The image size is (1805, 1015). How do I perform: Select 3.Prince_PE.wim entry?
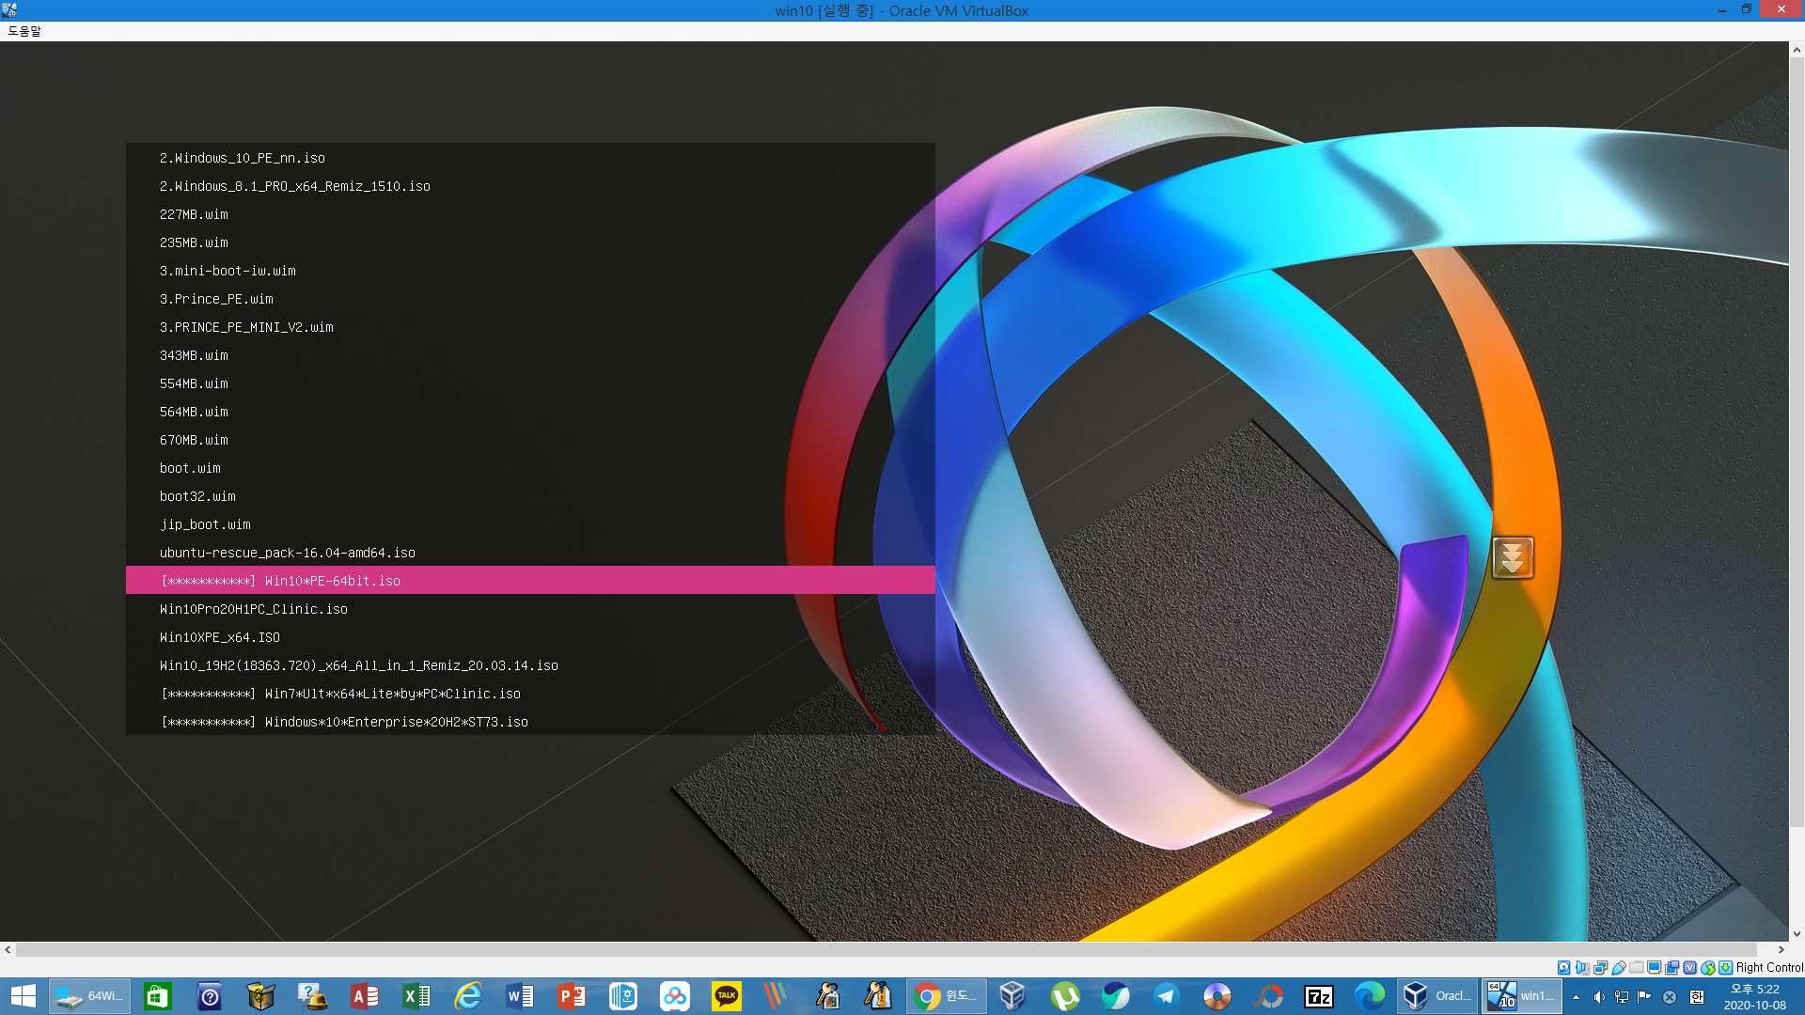(530, 299)
